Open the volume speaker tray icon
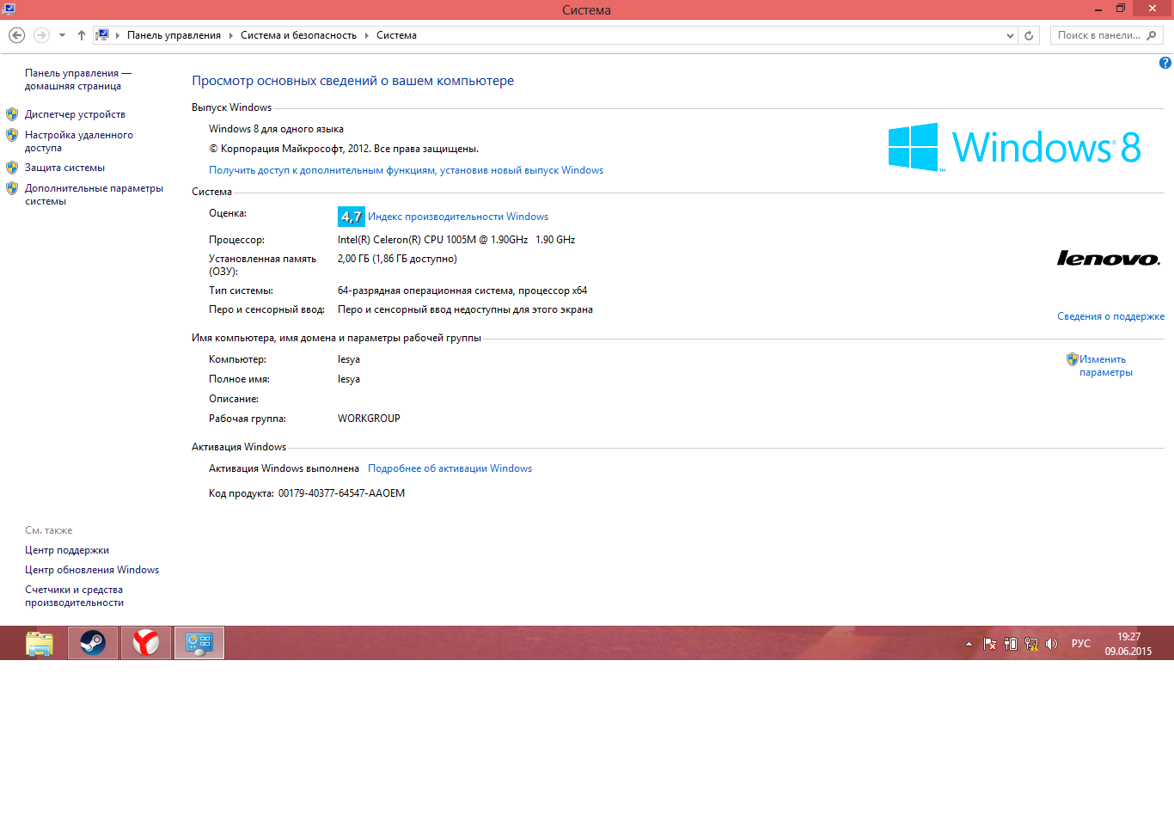The height and width of the screenshot is (832, 1174). click(1051, 644)
